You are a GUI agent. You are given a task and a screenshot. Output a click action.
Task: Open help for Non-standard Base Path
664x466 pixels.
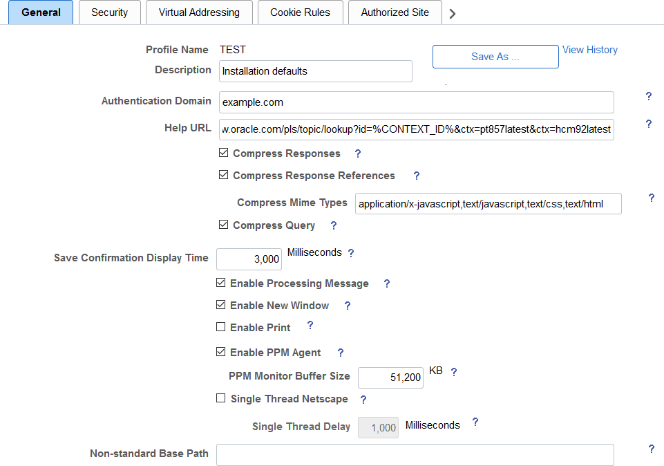pos(651,449)
